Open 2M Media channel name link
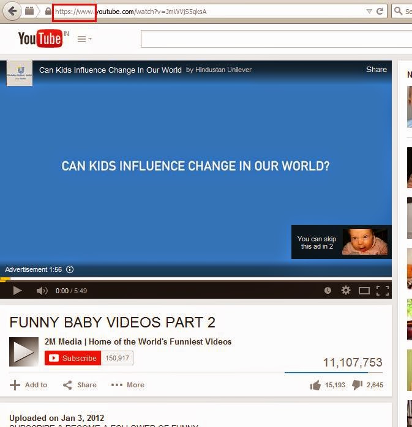Screen dimensions: 412x427 (138, 341)
